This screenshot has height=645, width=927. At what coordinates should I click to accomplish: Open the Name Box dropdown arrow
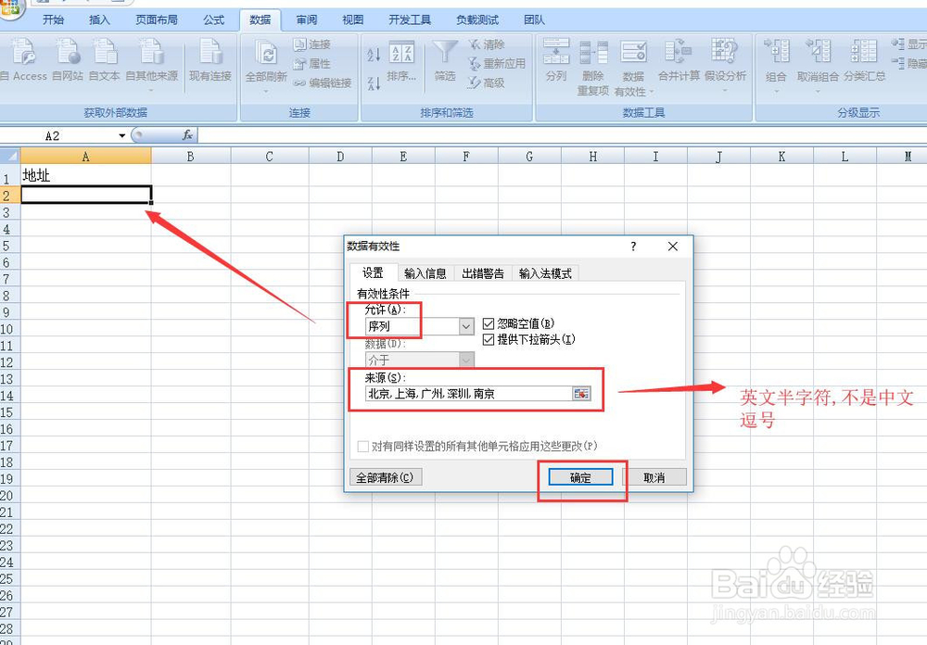coord(121,136)
